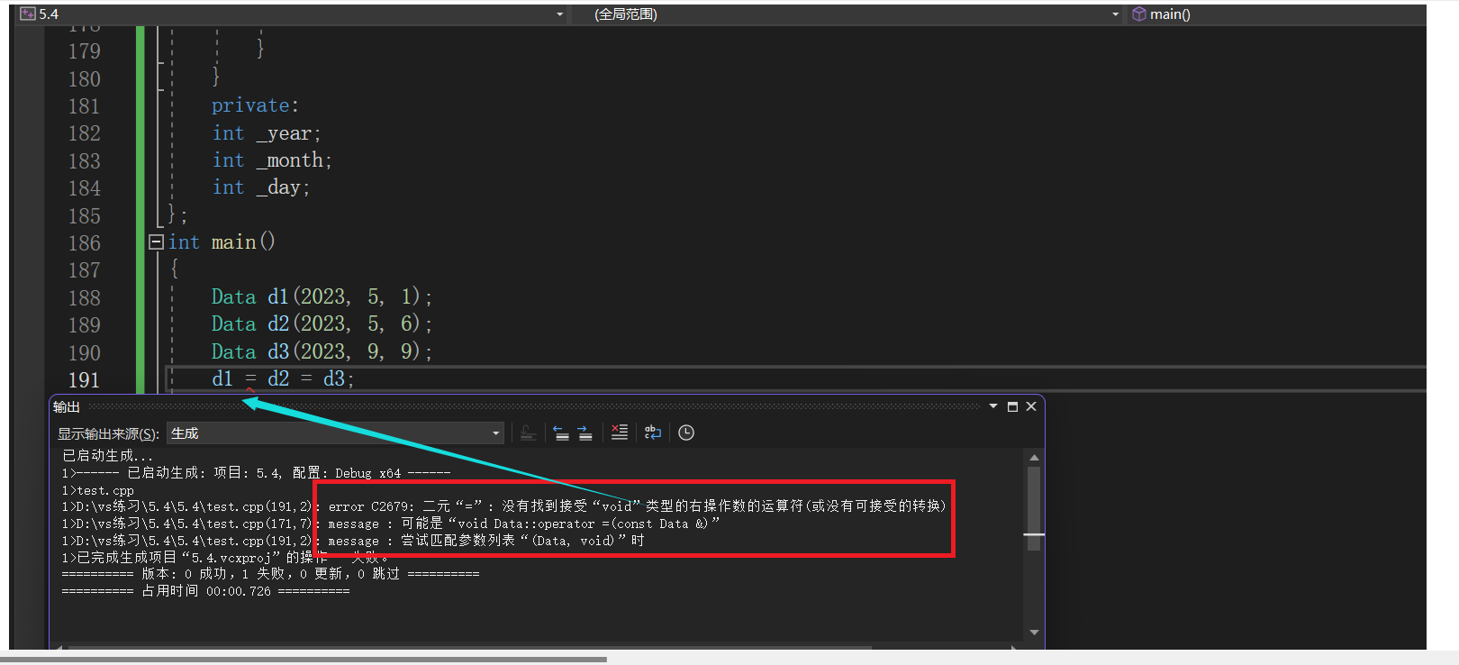Click the 输出 panel title

pyautogui.click(x=66, y=407)
